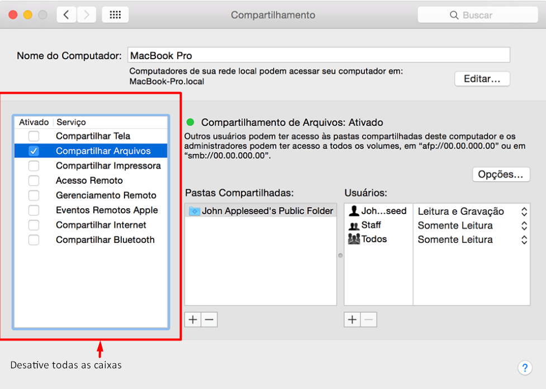Show all preferences with the grid icon

[115, 15]
